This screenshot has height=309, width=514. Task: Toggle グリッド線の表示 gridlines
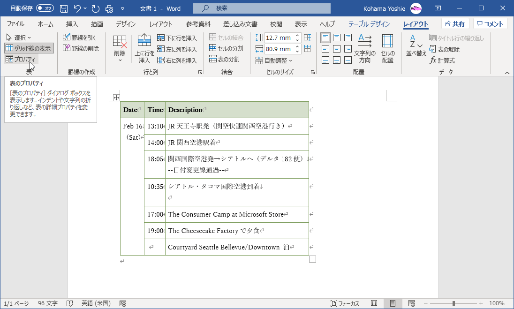pyautogui.click(x=29, y=48)
